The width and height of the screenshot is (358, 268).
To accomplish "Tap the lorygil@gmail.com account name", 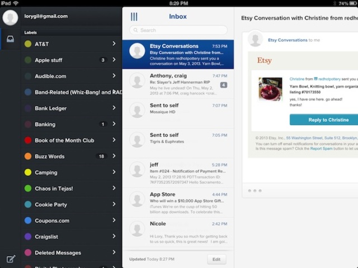I will [x=46, y=16].
